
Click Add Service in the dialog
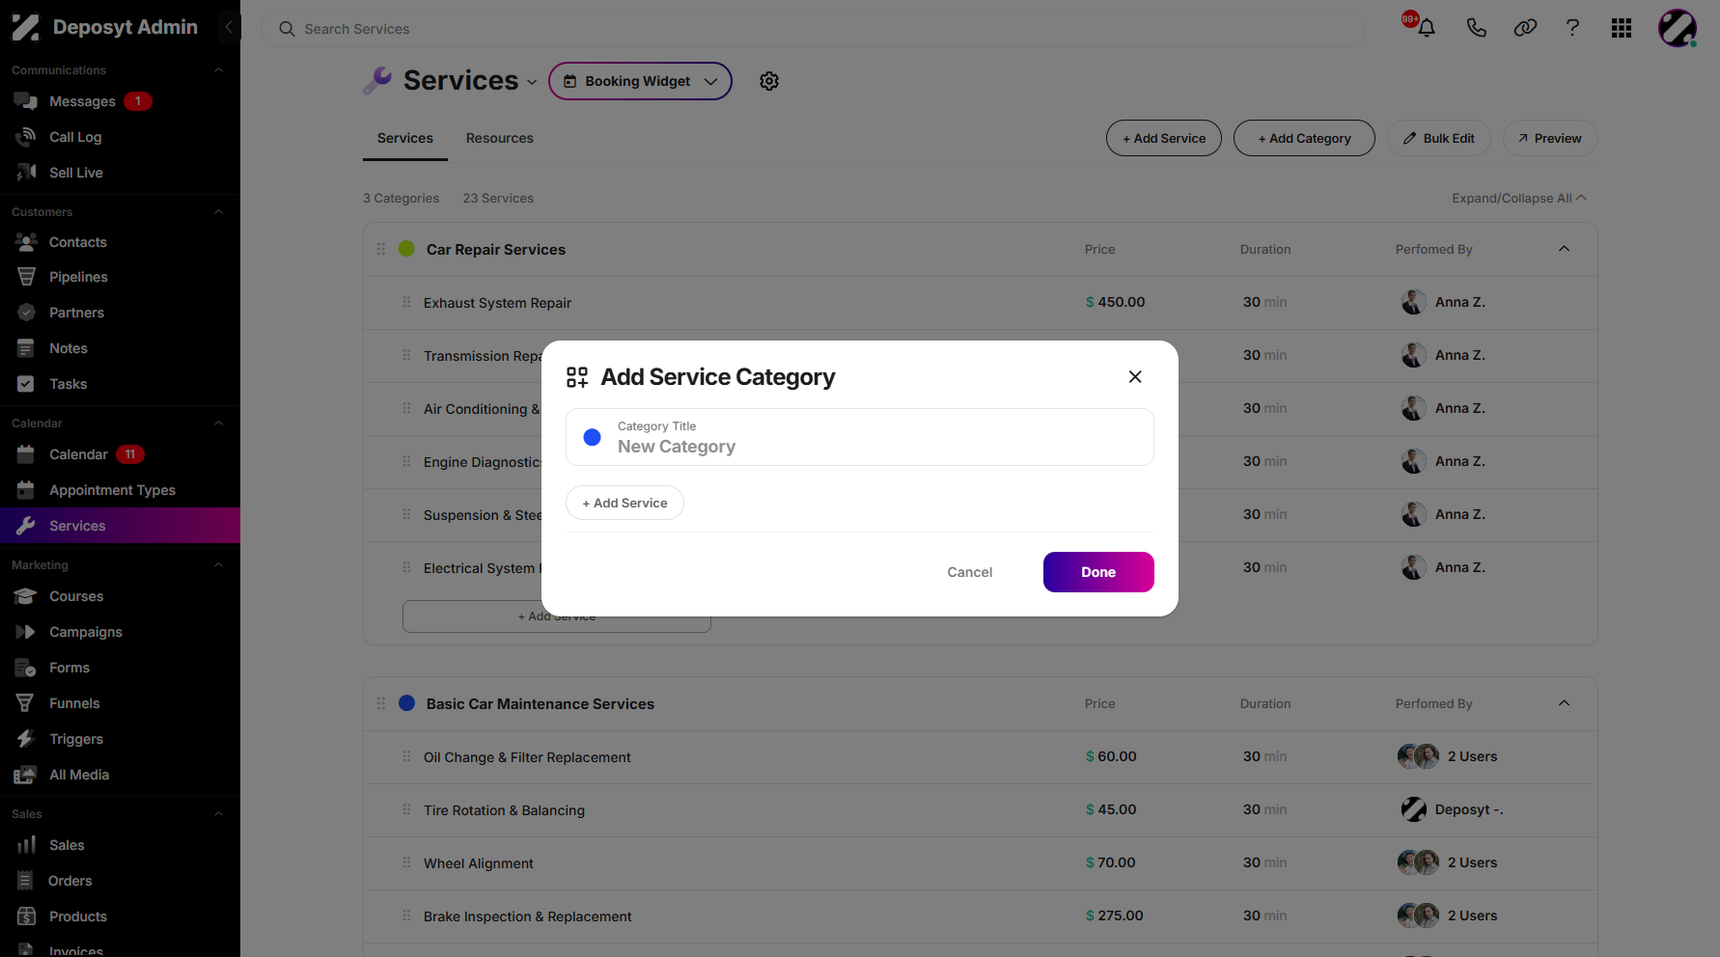[x=624, y=503]
